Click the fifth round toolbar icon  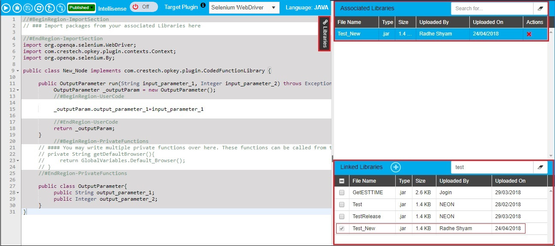point(50,8)
